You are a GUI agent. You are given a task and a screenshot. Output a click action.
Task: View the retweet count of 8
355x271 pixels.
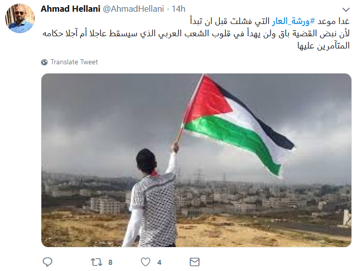pyautogui.click(x=110, y=262)
